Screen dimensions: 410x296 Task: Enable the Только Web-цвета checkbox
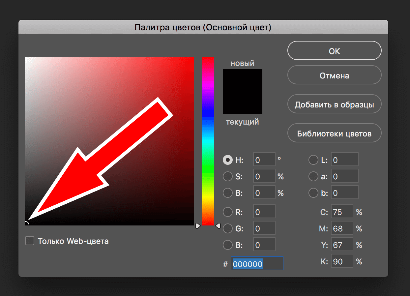tap(30, 241)
